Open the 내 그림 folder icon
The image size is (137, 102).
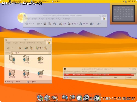click(12, 60)
